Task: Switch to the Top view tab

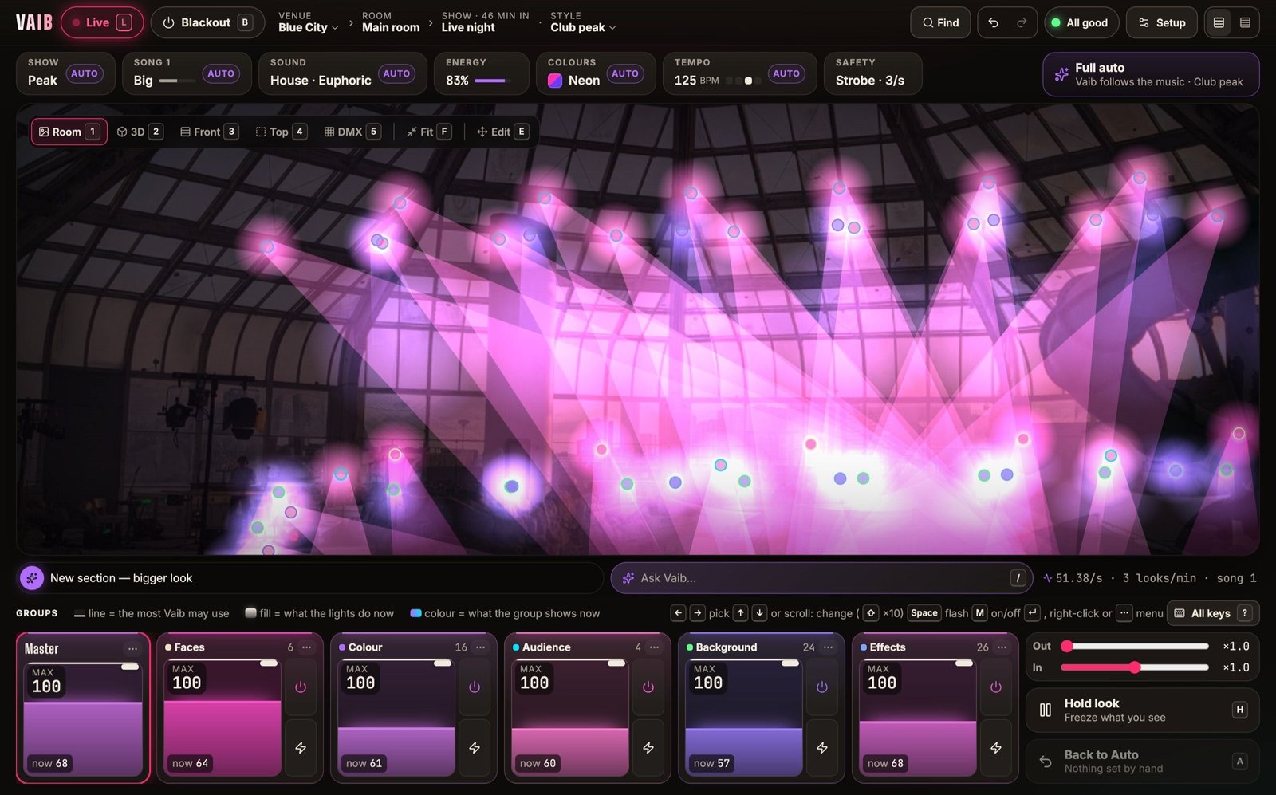Action: pos(281,132)
